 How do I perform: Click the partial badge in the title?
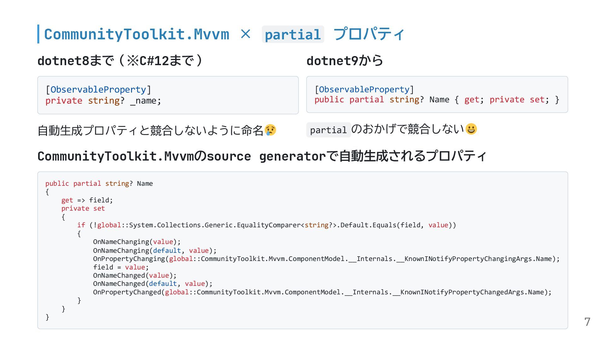tap(292, 34)
